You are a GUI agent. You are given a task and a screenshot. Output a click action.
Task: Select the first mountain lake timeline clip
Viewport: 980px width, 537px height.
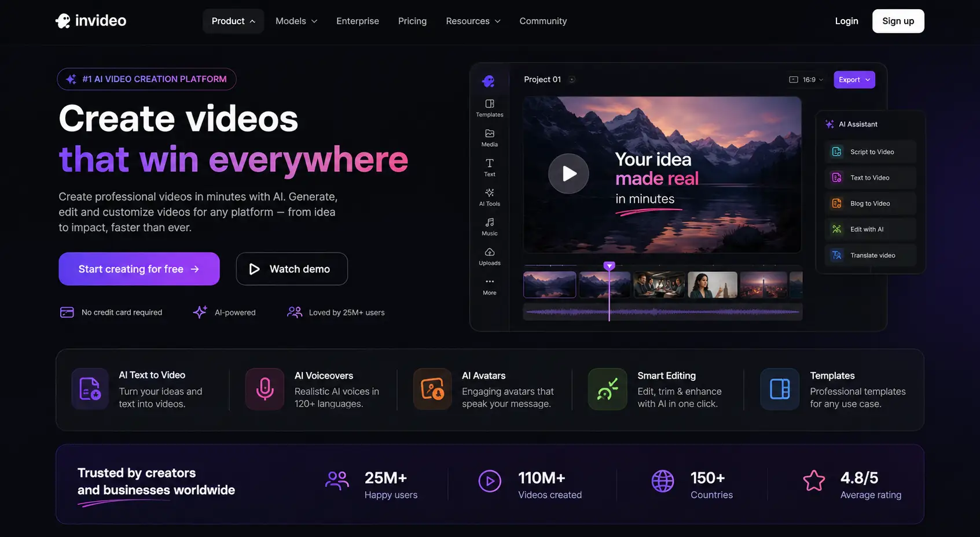(x=550, y=284)
